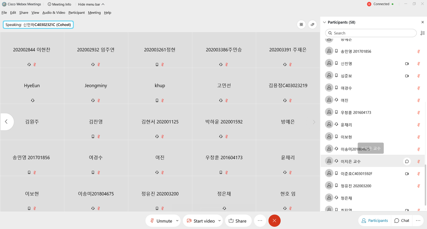Click participant list vertical scrollbar
This screenshot has width=427, height=229.
tap(426, 185)
